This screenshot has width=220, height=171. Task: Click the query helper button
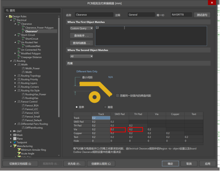(x=82, y=35)
